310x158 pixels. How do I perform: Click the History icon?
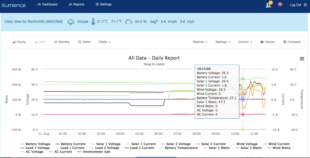click(x=262, y=42)
